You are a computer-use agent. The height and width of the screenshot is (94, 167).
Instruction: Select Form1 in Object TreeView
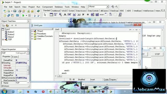click(7, 29)
